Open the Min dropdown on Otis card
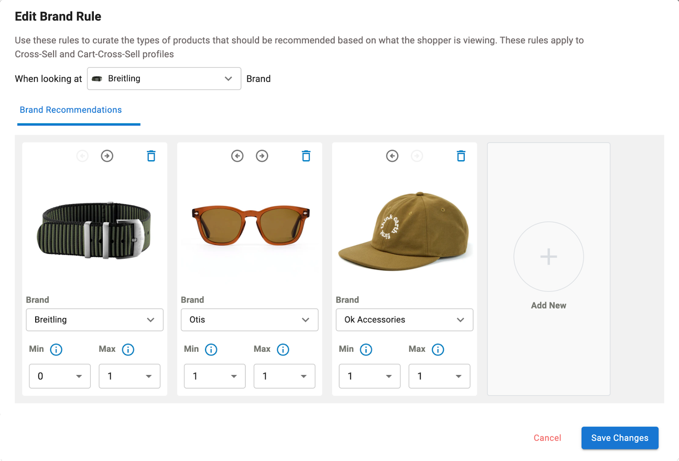This screenshot has height=461, width=679. 215,376
